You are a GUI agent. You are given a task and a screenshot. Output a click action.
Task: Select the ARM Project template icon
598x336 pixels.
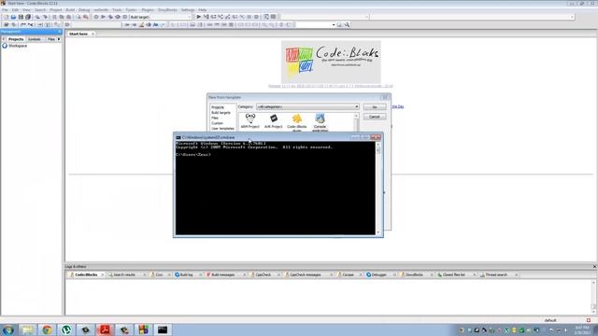pos(250,120)
